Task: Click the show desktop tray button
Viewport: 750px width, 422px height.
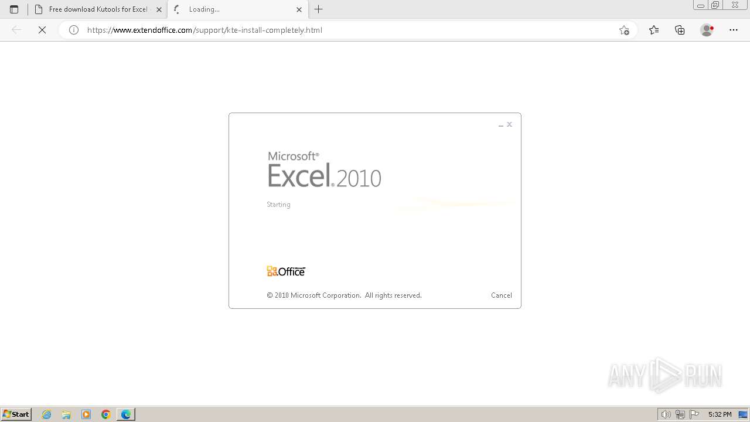Action: 743,414
